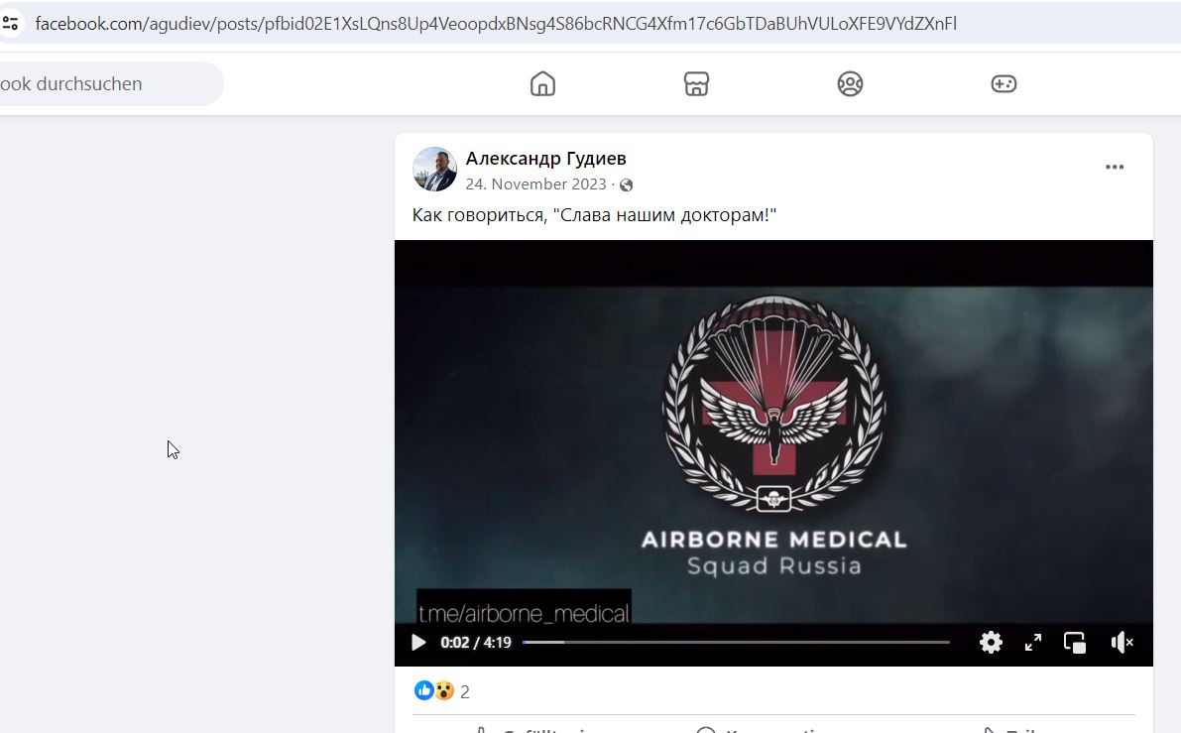Play the video with the play button

click(418, 643)
